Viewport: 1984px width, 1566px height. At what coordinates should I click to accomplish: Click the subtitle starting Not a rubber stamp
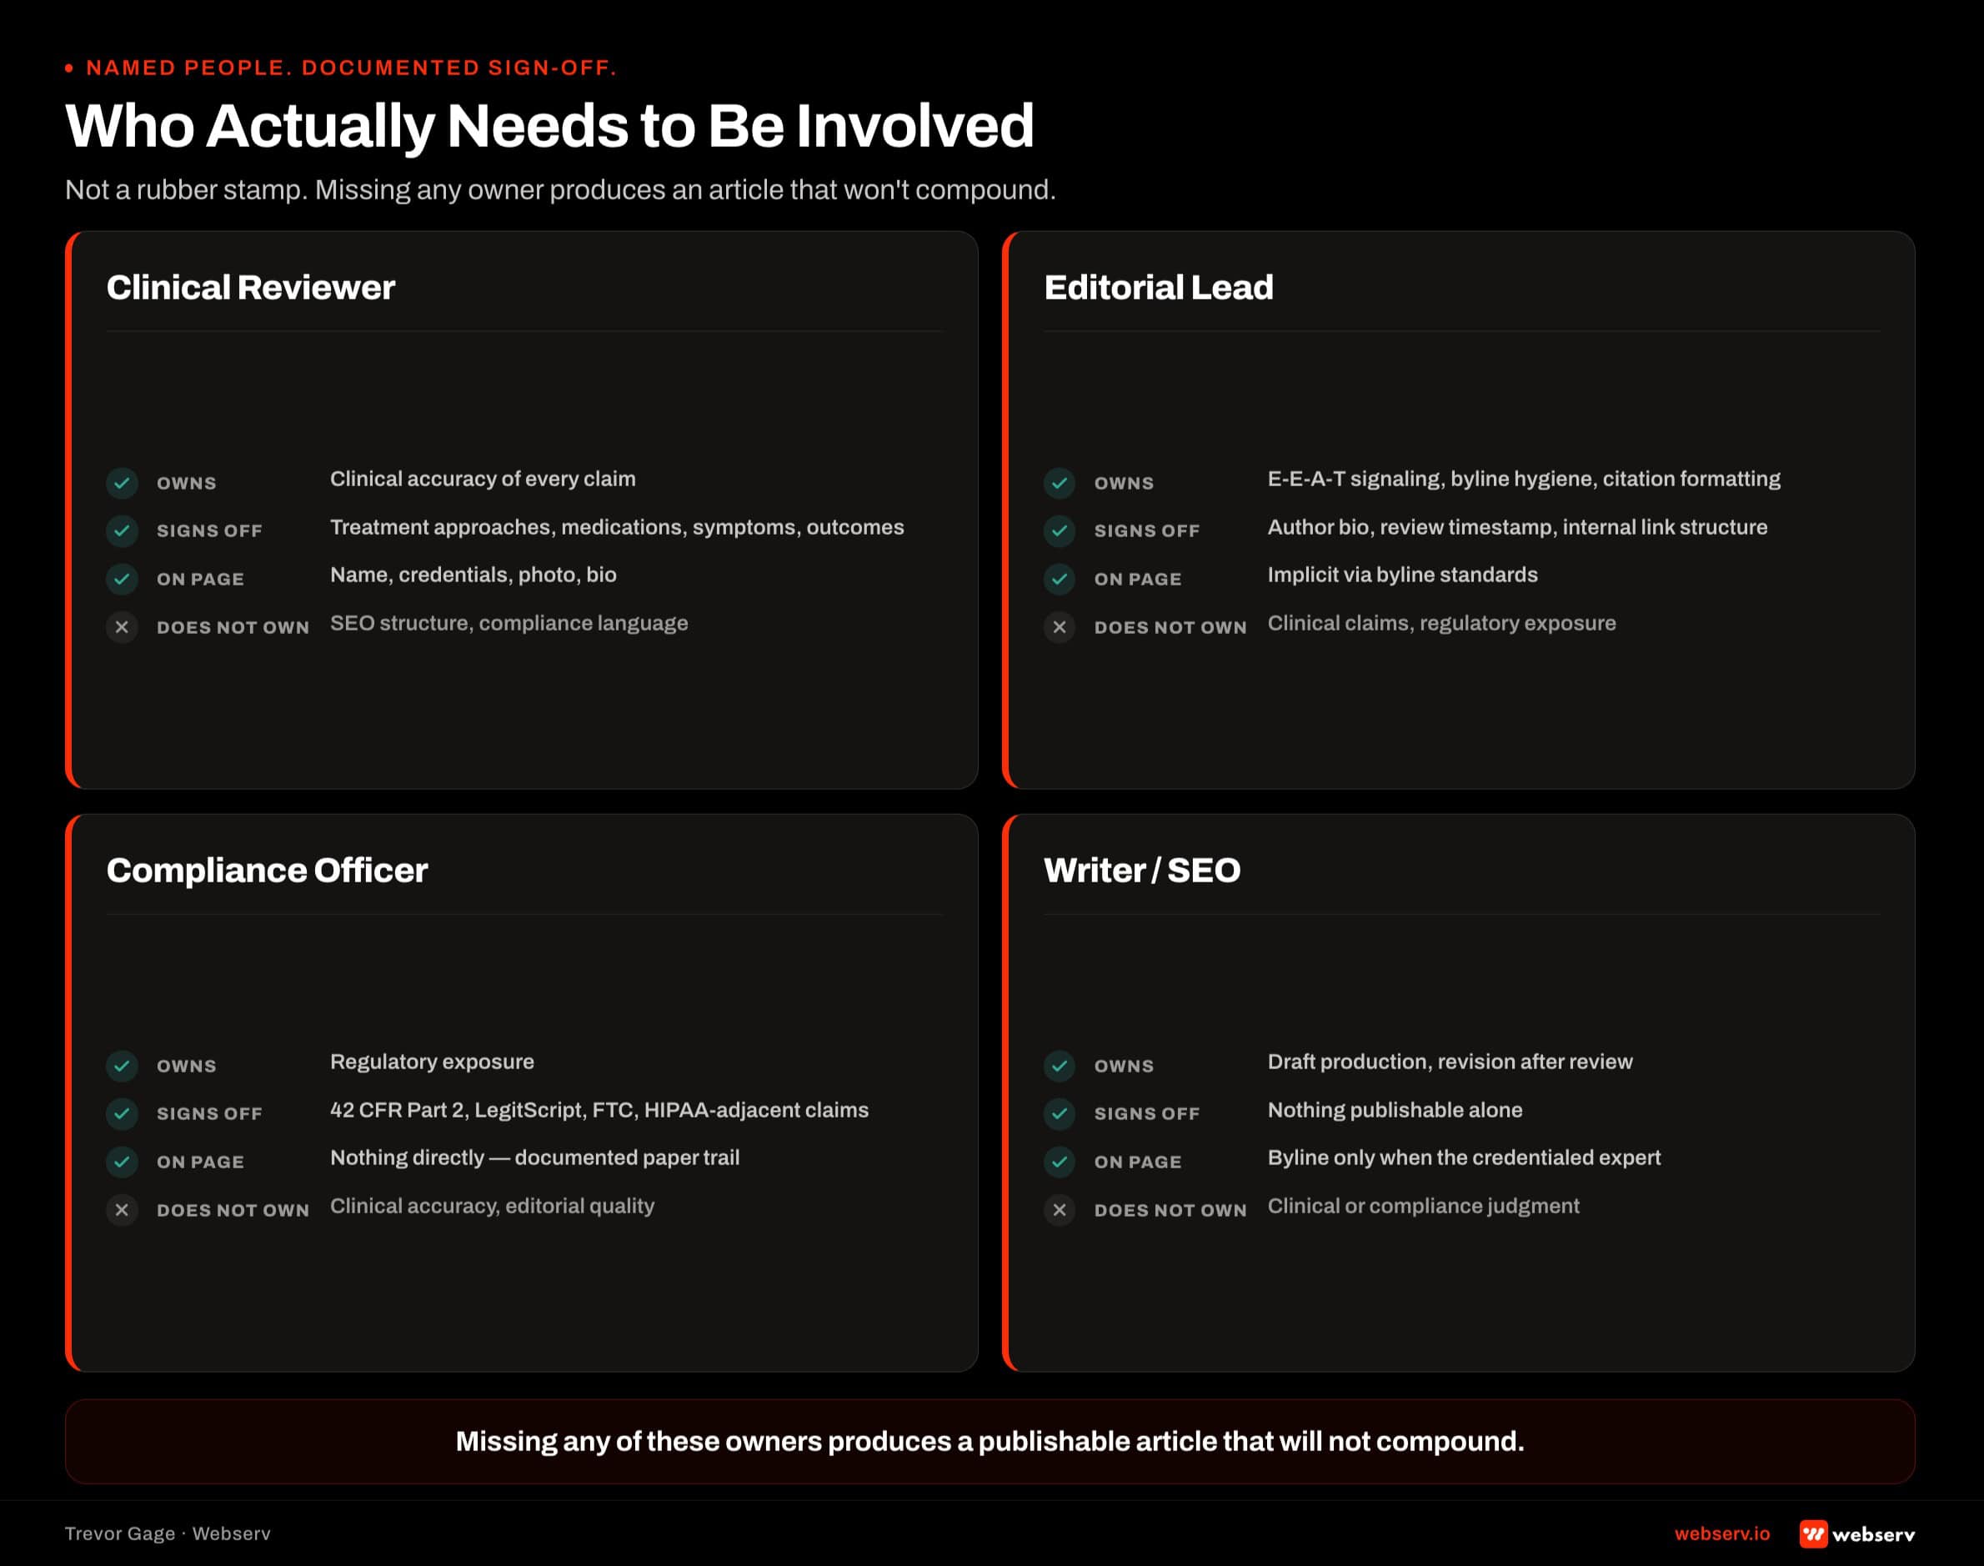(561, 190)
